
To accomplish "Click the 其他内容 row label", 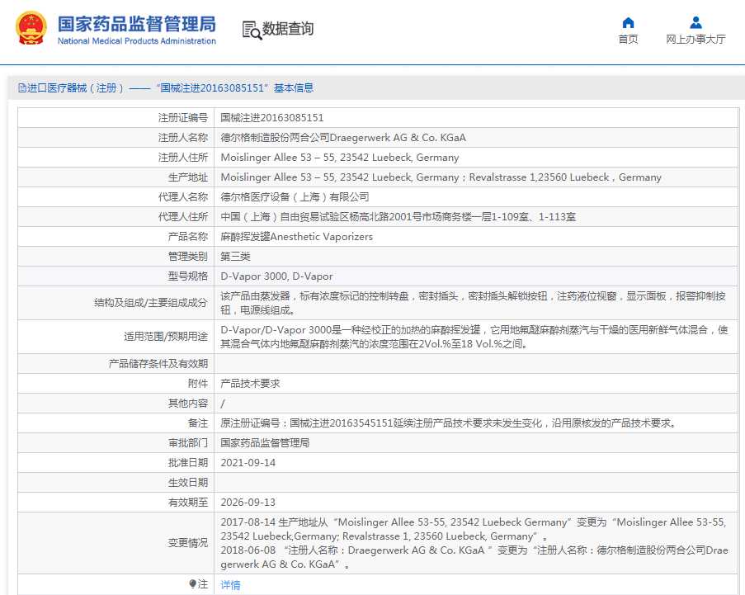I will pyautogui.click(x=188, y=404).
